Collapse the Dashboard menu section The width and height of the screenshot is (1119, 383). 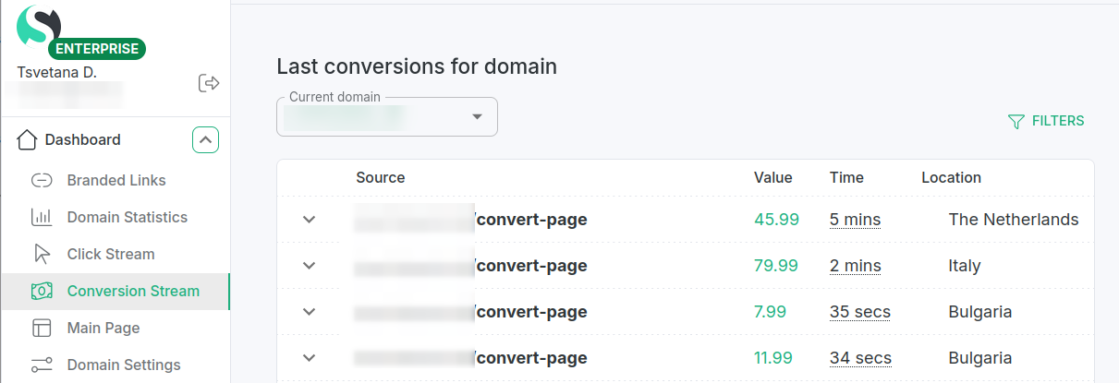[x=205, y=140]
